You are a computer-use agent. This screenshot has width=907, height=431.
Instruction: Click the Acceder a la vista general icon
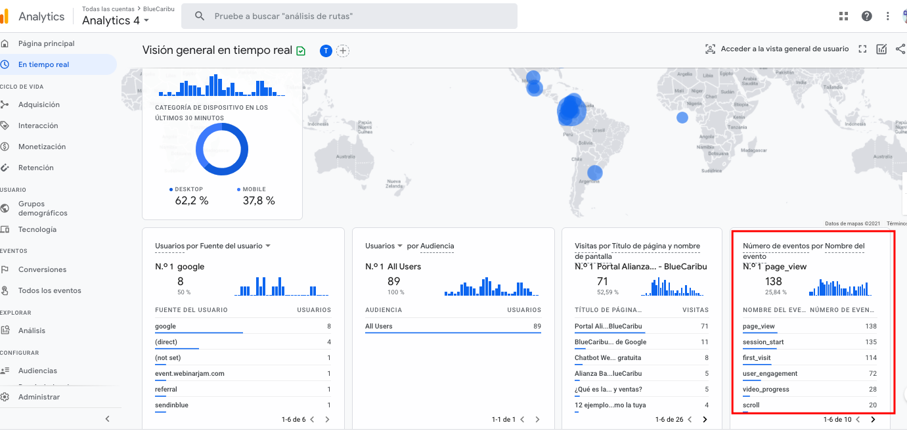coord(709,49)
